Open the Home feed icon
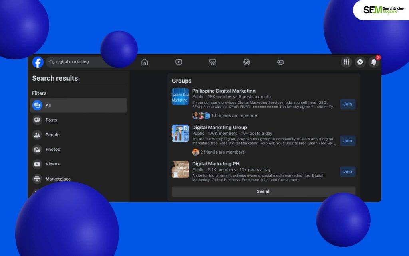The width and height of the screenshot is (409, 256). pos(145,62)
